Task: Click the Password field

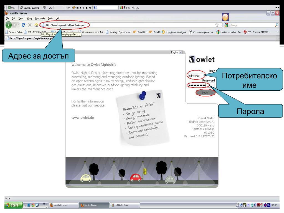Action: tap(201, 85)
